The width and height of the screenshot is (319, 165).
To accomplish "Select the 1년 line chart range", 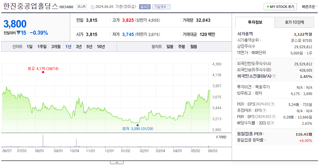I will (x=68, y=47).
